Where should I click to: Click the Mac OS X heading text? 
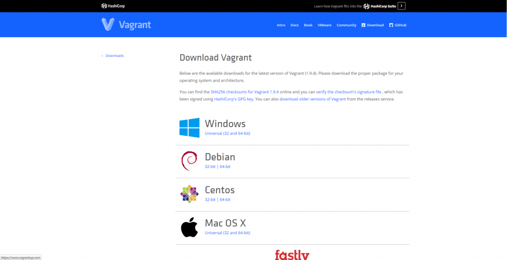(225, 223)
